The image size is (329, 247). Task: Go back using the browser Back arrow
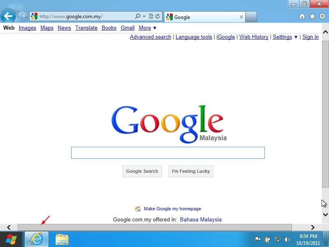pos(8,16)
